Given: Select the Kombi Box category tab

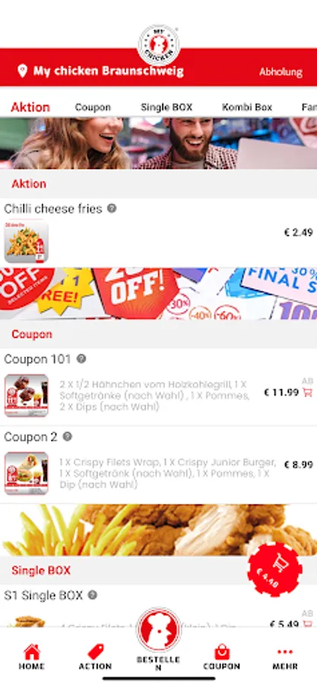Looking at the screenshot, I should pyautogui.click(x=247, y=107).
